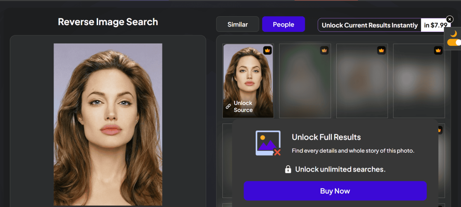
Task: Click the moon icon above the toggle
Action: [x=454, y=34]
